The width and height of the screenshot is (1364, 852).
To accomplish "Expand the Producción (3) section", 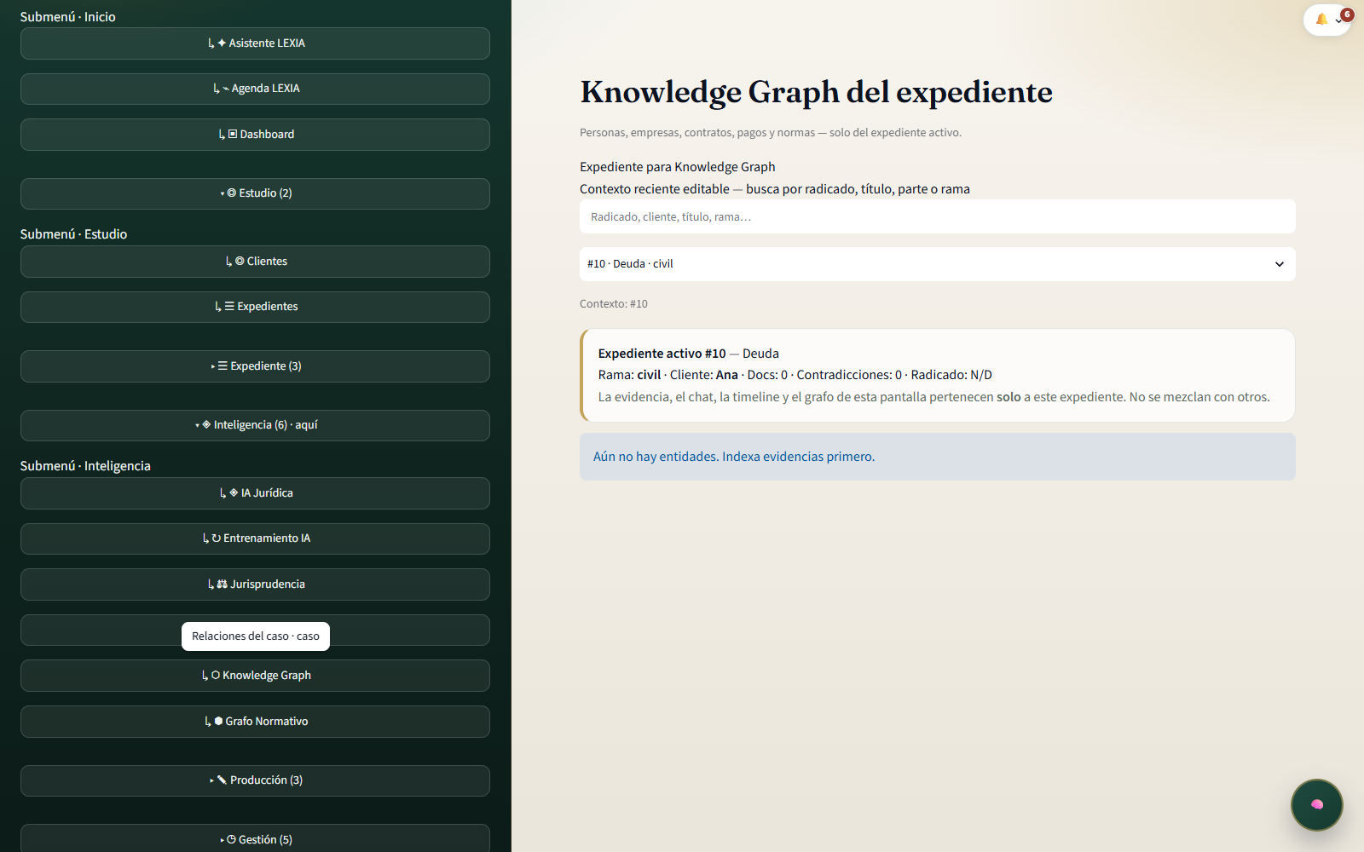I will coord(255,780).
